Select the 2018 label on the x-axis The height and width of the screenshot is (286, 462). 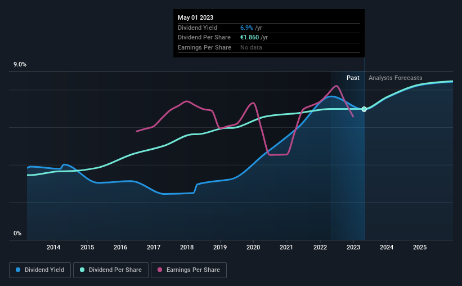click(187, 247)
